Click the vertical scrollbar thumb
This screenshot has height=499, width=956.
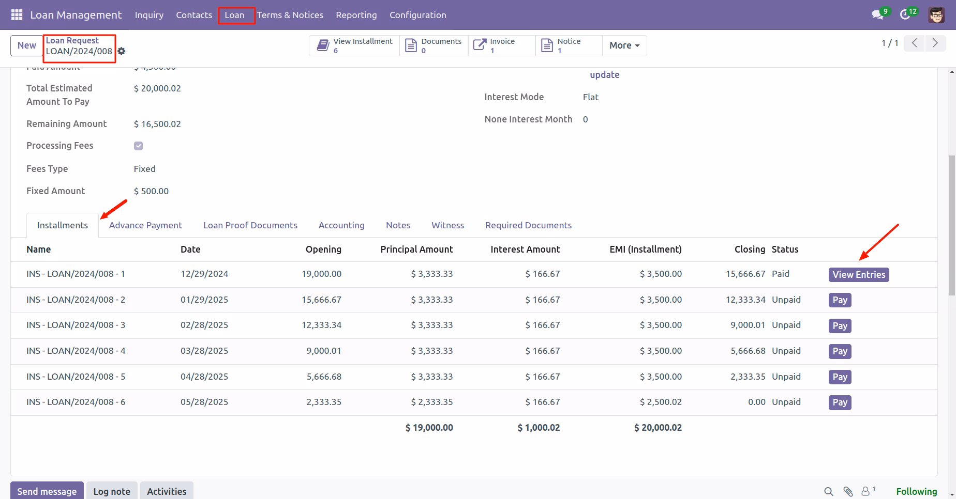click(952, 225)
